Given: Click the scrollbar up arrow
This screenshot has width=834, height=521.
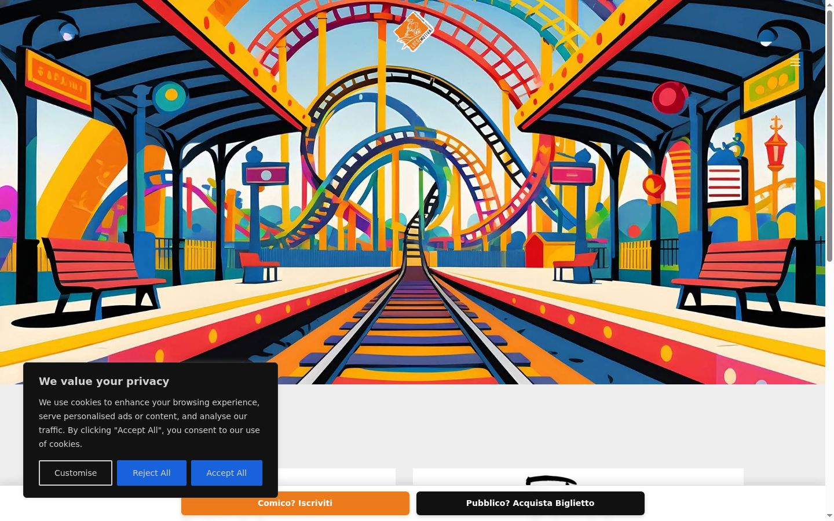Looking at the screenshot, I should point(829,5).
